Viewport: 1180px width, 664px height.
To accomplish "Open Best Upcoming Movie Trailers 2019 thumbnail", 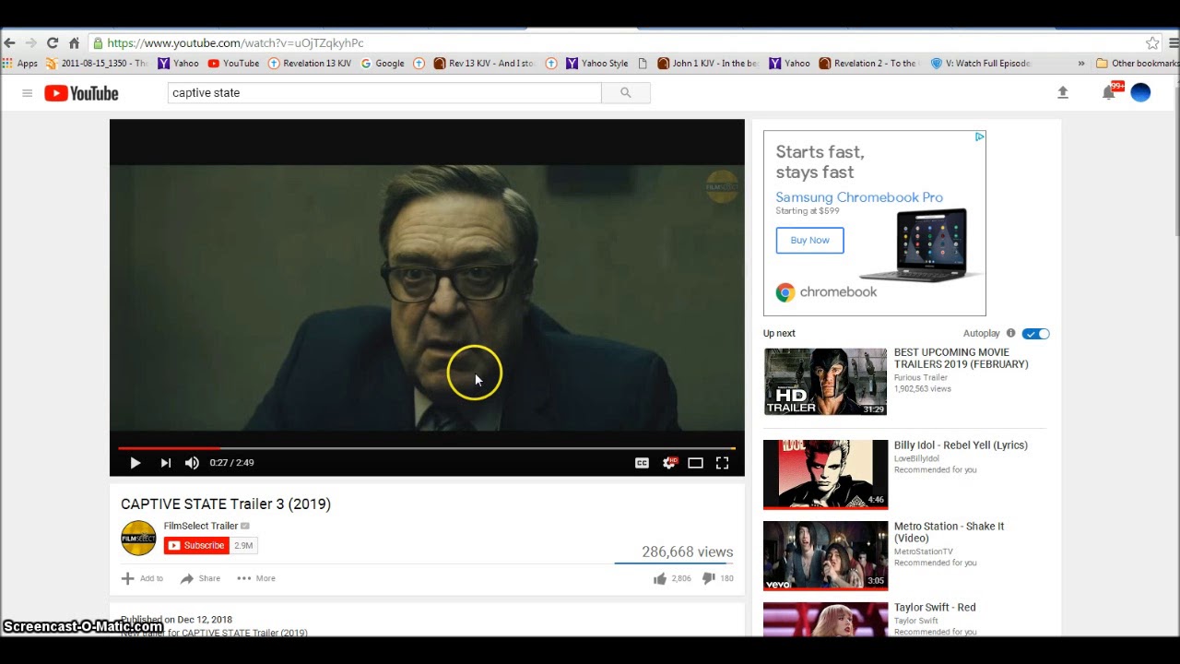I will point(825,382).
